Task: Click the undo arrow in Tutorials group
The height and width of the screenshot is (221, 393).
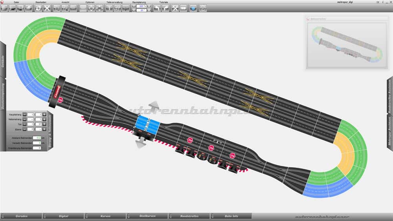Action: [157, 8]
